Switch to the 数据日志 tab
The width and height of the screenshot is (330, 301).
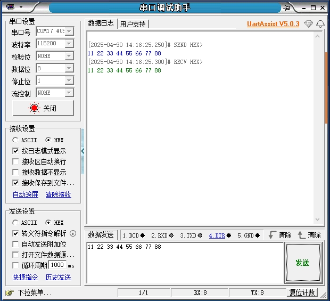pos(101,23)
